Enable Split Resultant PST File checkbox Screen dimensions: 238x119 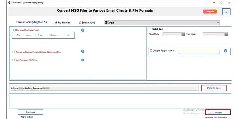[14, 60]
